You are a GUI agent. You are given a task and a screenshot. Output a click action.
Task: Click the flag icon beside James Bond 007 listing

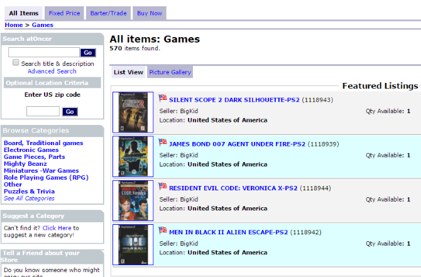pyautogui.click(x=163, y=142)
